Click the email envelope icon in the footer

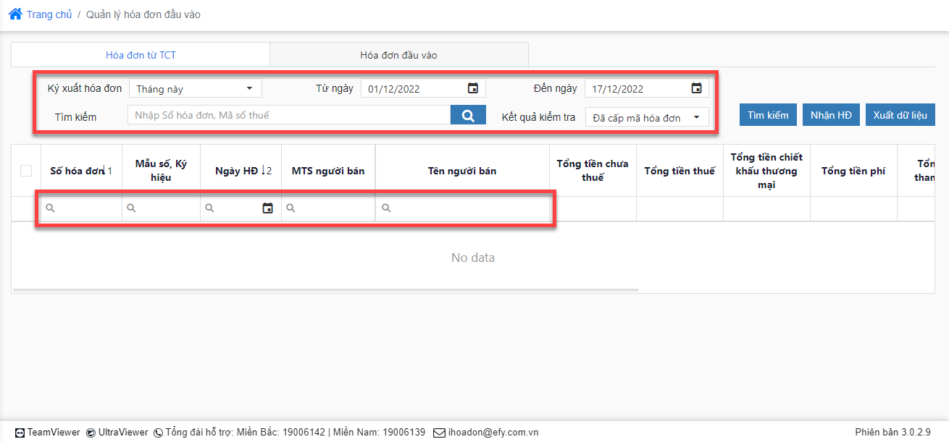point(439,433)
